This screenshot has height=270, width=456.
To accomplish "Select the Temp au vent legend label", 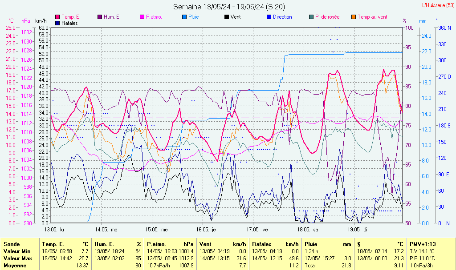I will (372, 17).
